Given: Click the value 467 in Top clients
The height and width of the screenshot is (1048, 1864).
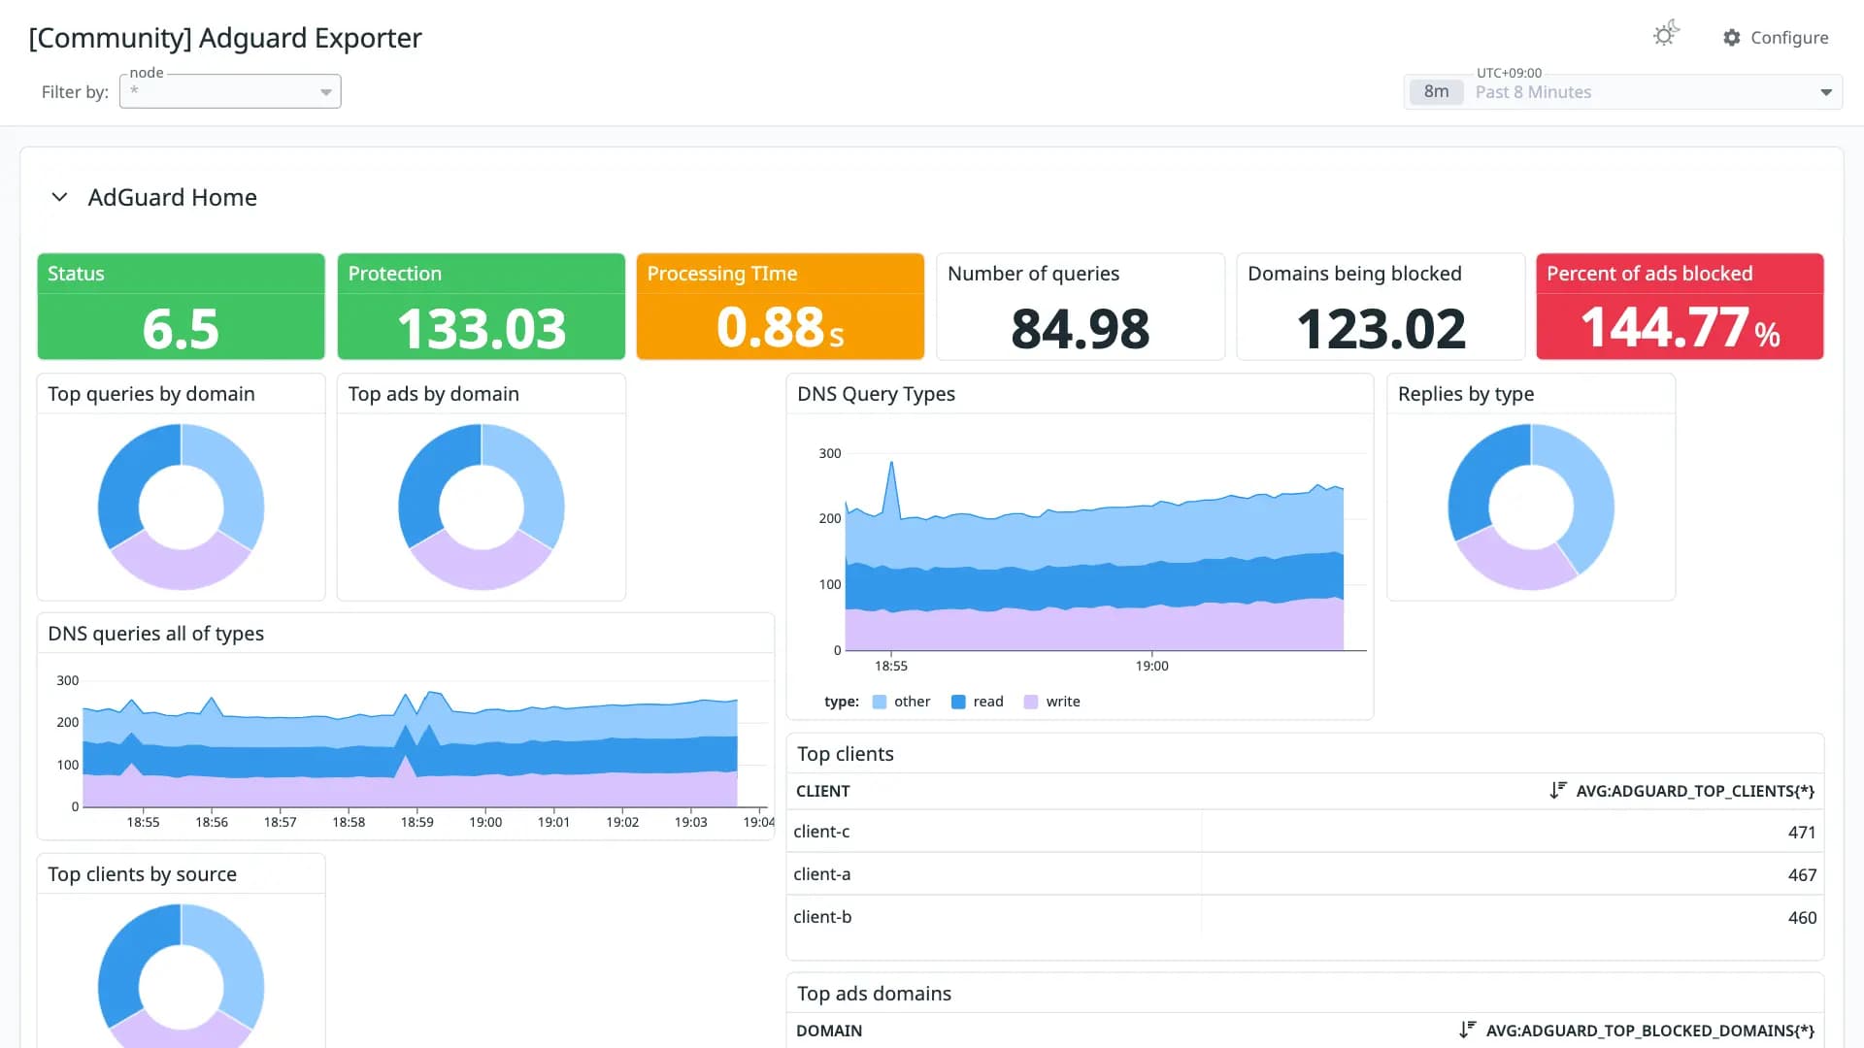Looking at the screenshot, I should tap(1802, 875).
